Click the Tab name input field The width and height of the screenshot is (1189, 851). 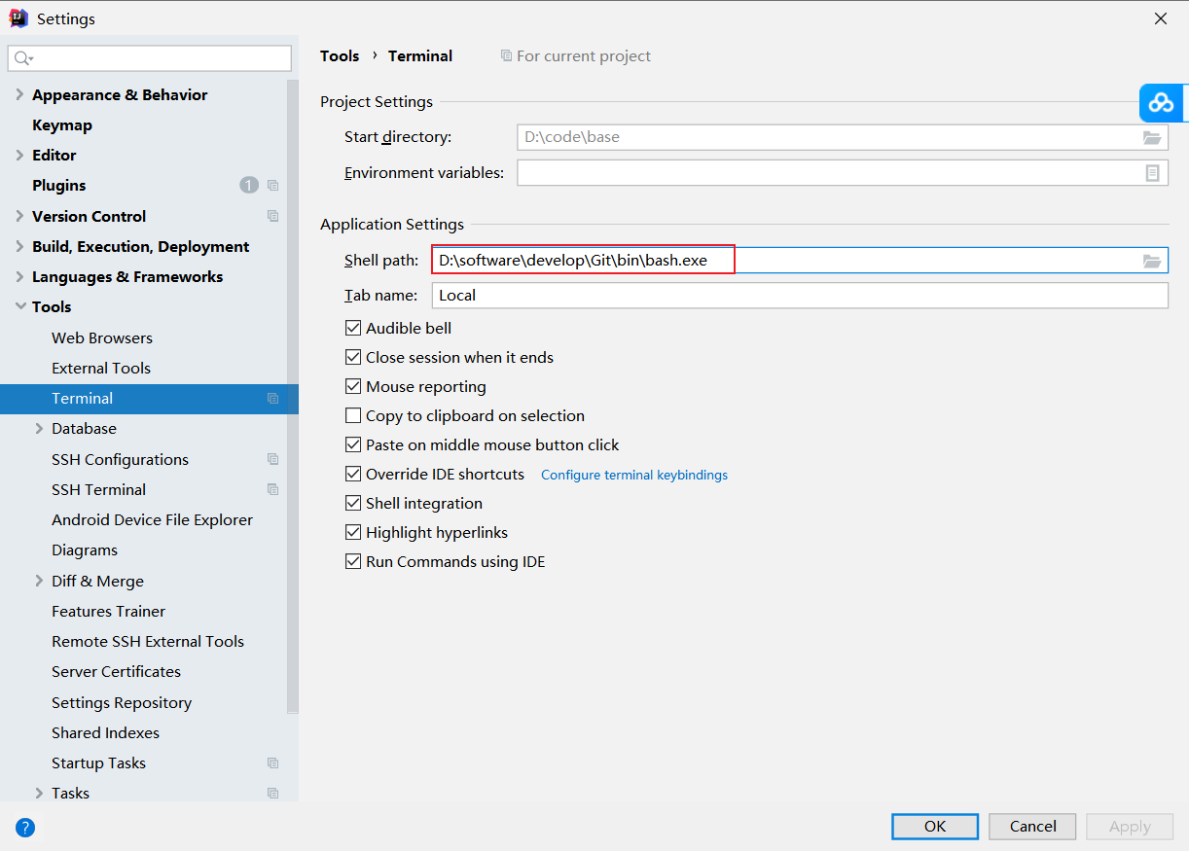pyautogui.click(x=799, y=296)
